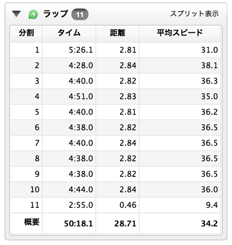Select lap 7 row in the table
The height and width of the screenshot is (245, 232).
[x=116, y=143]
